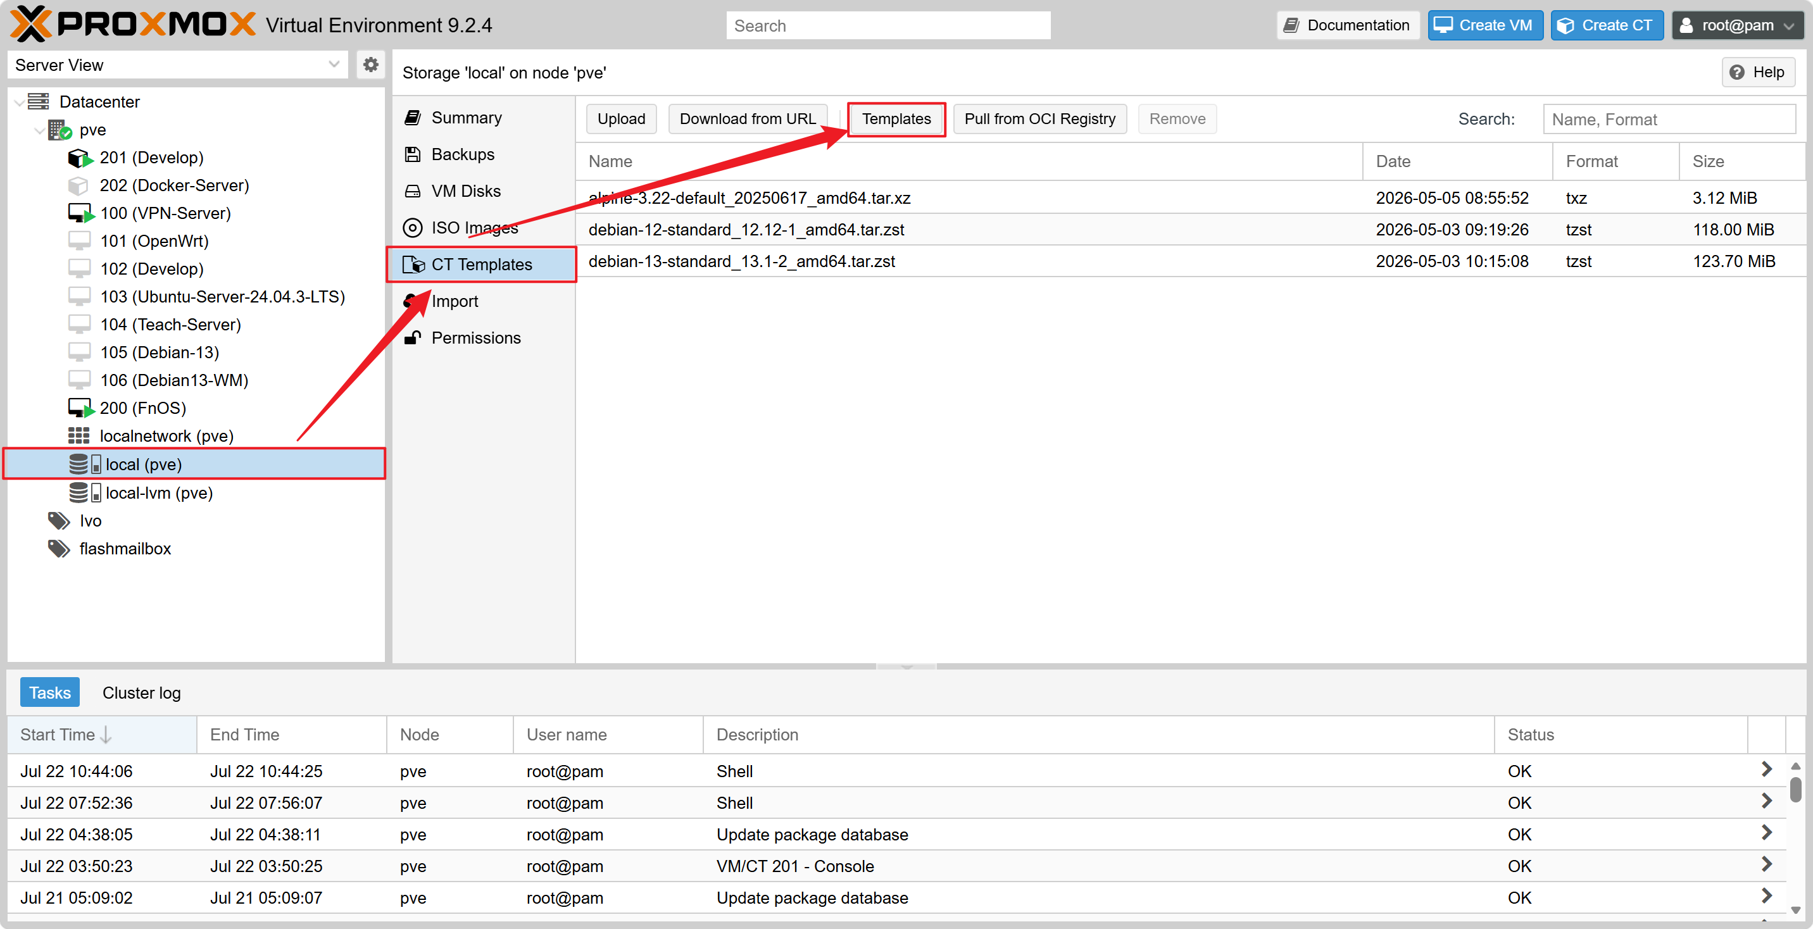Click the local (pve) storage icon

point(85,465)
